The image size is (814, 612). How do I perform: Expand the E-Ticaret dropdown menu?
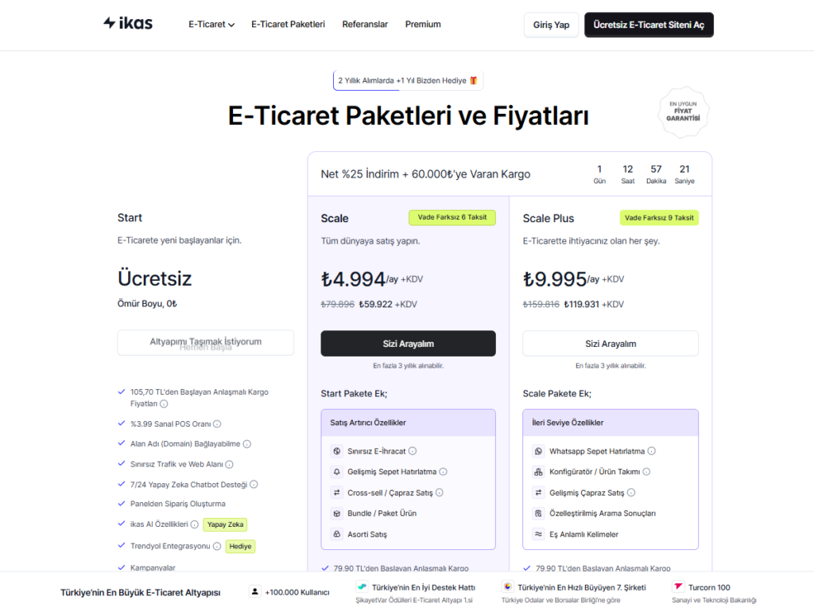point(211,25)
